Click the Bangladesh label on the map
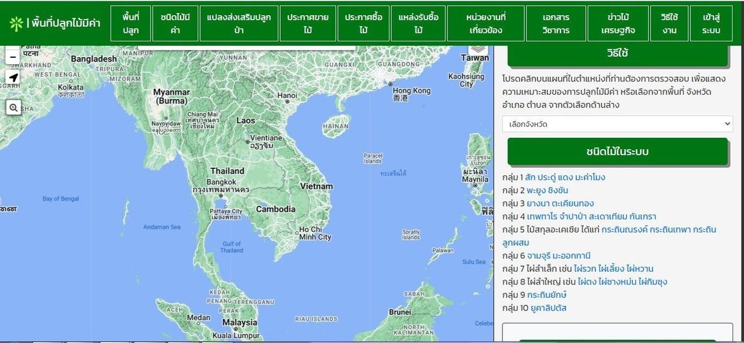The height and width of the screenshot is (343, 744). click(x=93, y=59)
